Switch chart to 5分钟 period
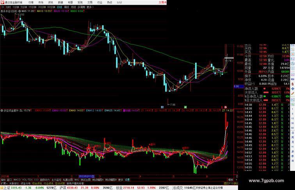 [23, 7]
